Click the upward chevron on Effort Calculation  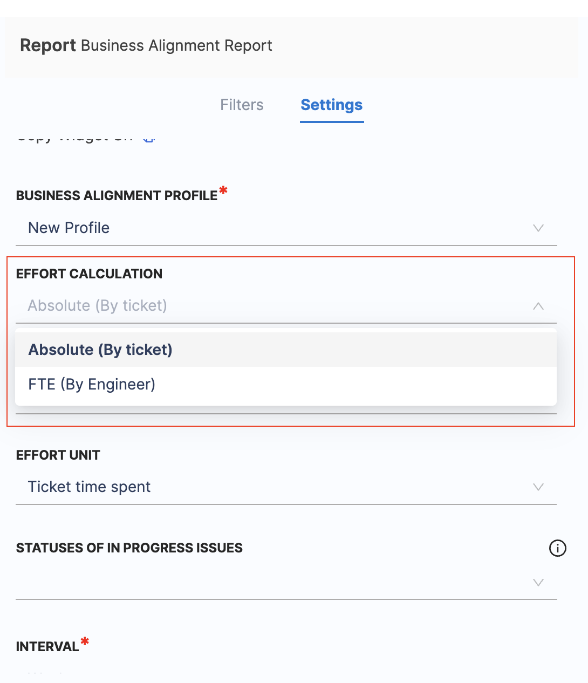538,306
